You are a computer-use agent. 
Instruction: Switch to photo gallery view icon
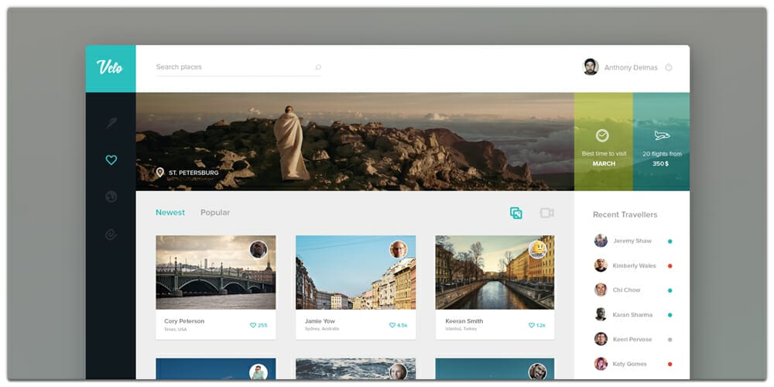pyautogui.click(x=515, y=213)
